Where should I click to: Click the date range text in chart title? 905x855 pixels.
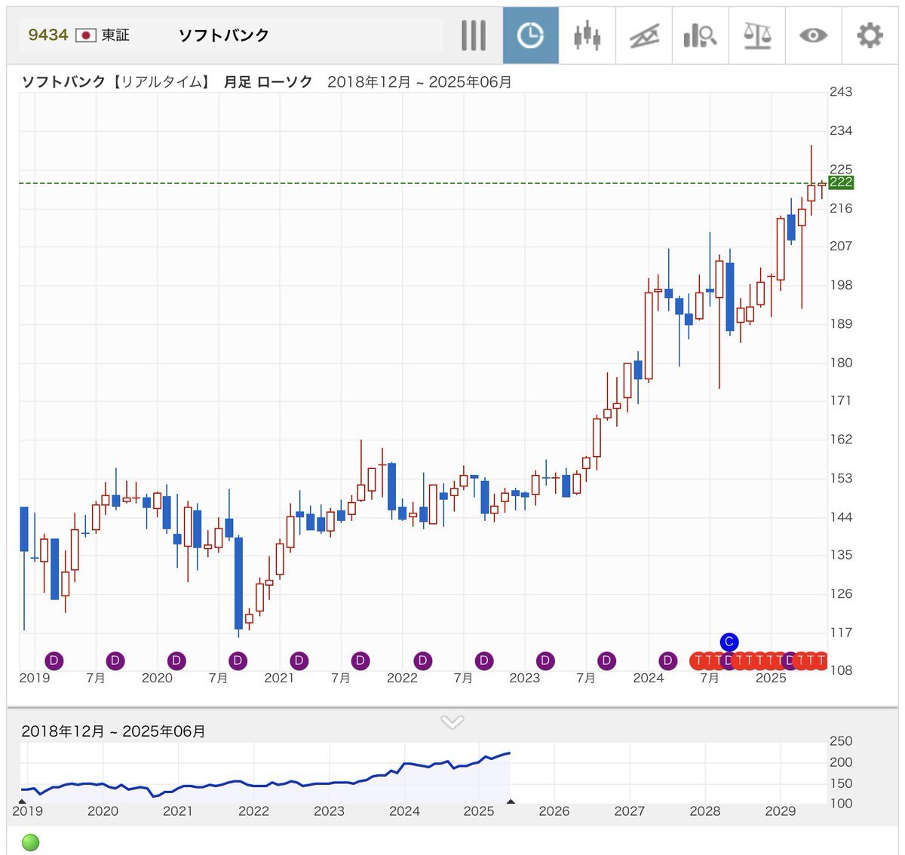pos(420,82)
